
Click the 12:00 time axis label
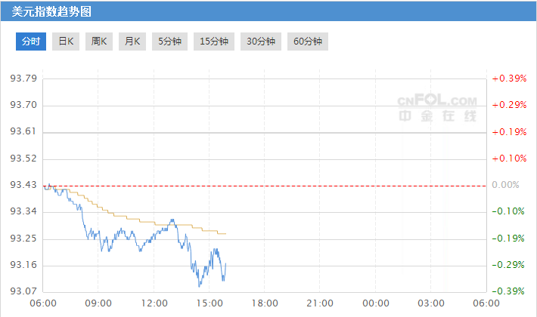(x=154, y=303)
